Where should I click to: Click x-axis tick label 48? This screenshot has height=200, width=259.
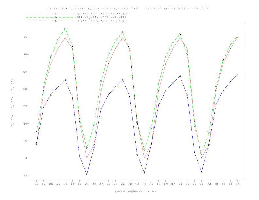point(151,184)
